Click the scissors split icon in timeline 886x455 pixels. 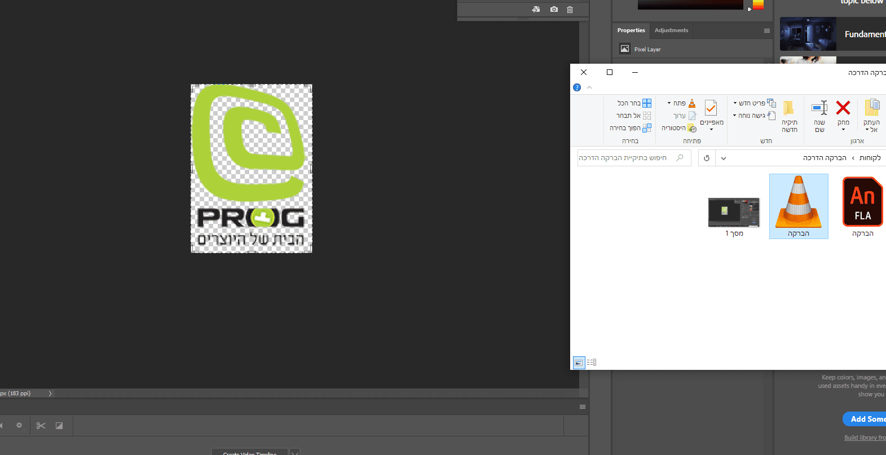pyautogui.click(x=41, y=426)
